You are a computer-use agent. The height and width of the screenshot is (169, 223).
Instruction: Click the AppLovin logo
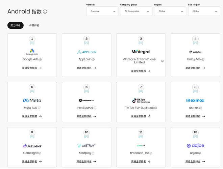pos(86,52)
